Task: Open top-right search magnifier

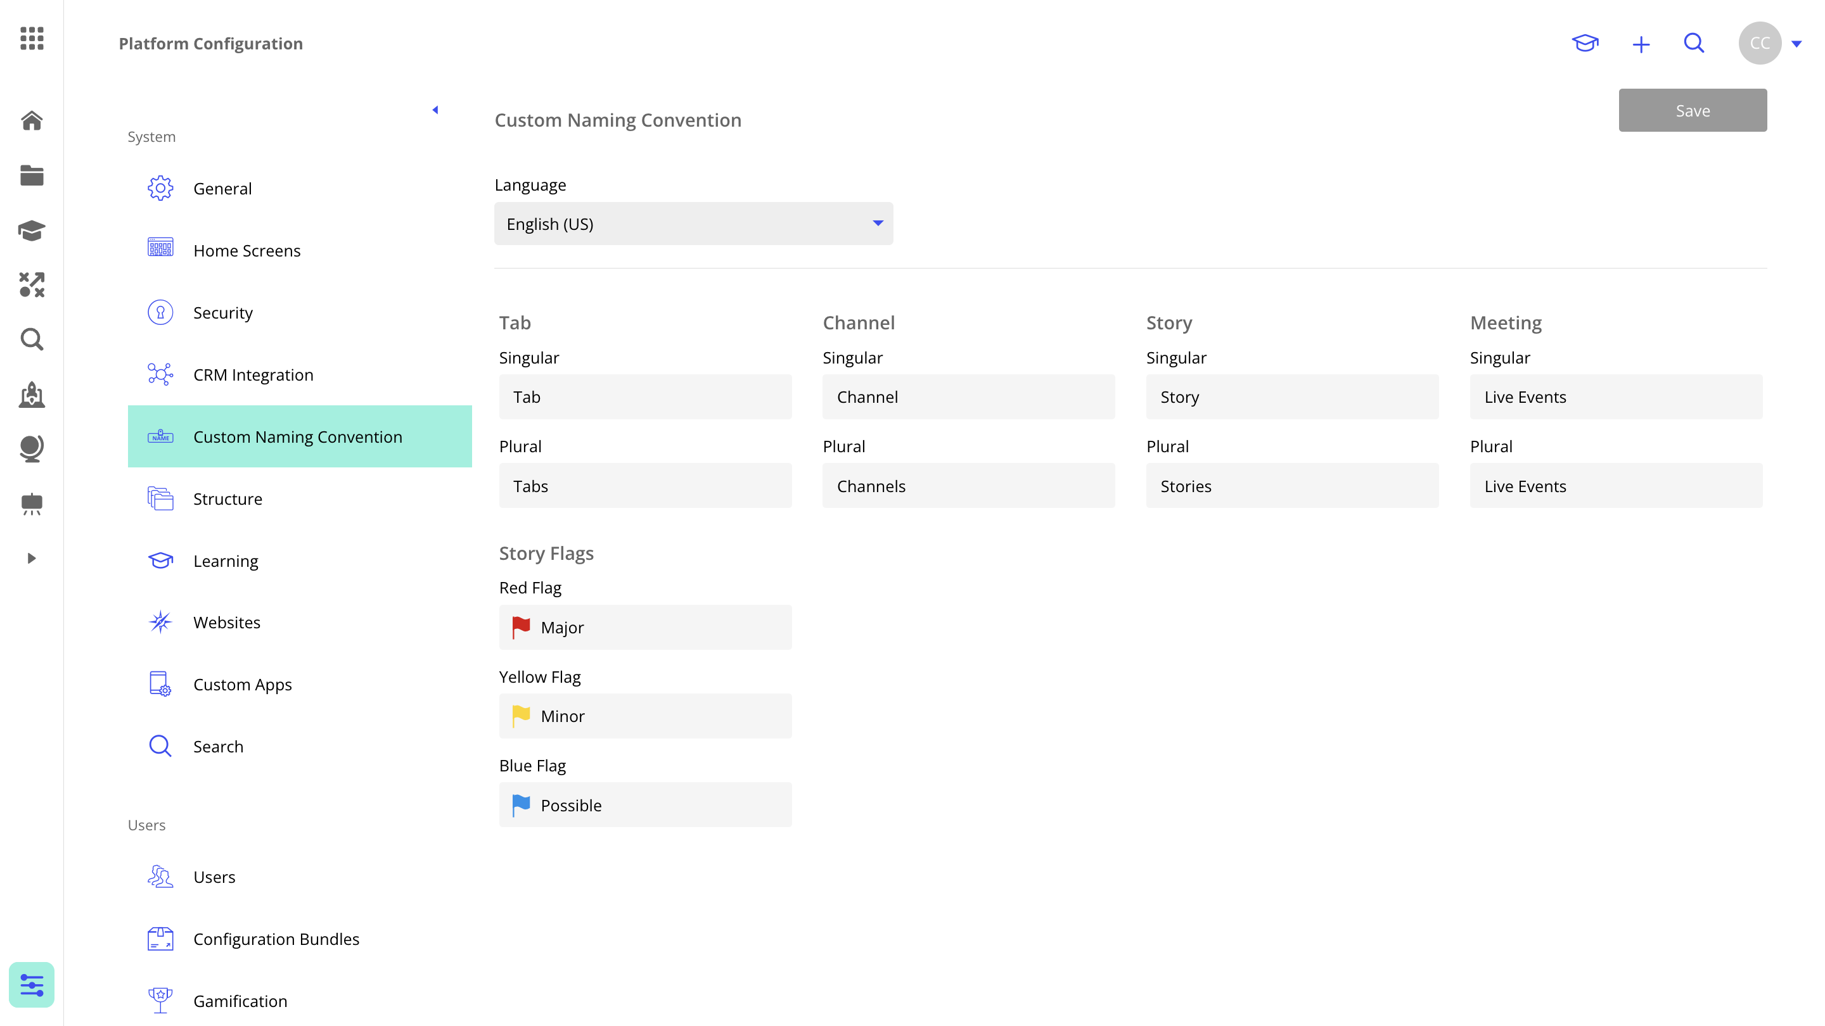Action: tap(1694, 43)
